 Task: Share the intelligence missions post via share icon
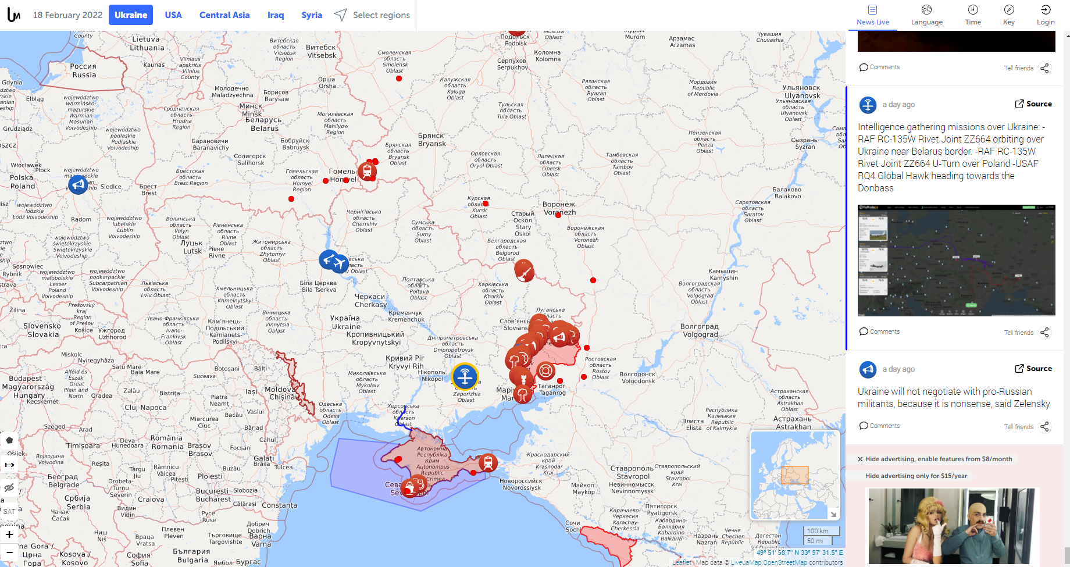(x=1044, y=333)
